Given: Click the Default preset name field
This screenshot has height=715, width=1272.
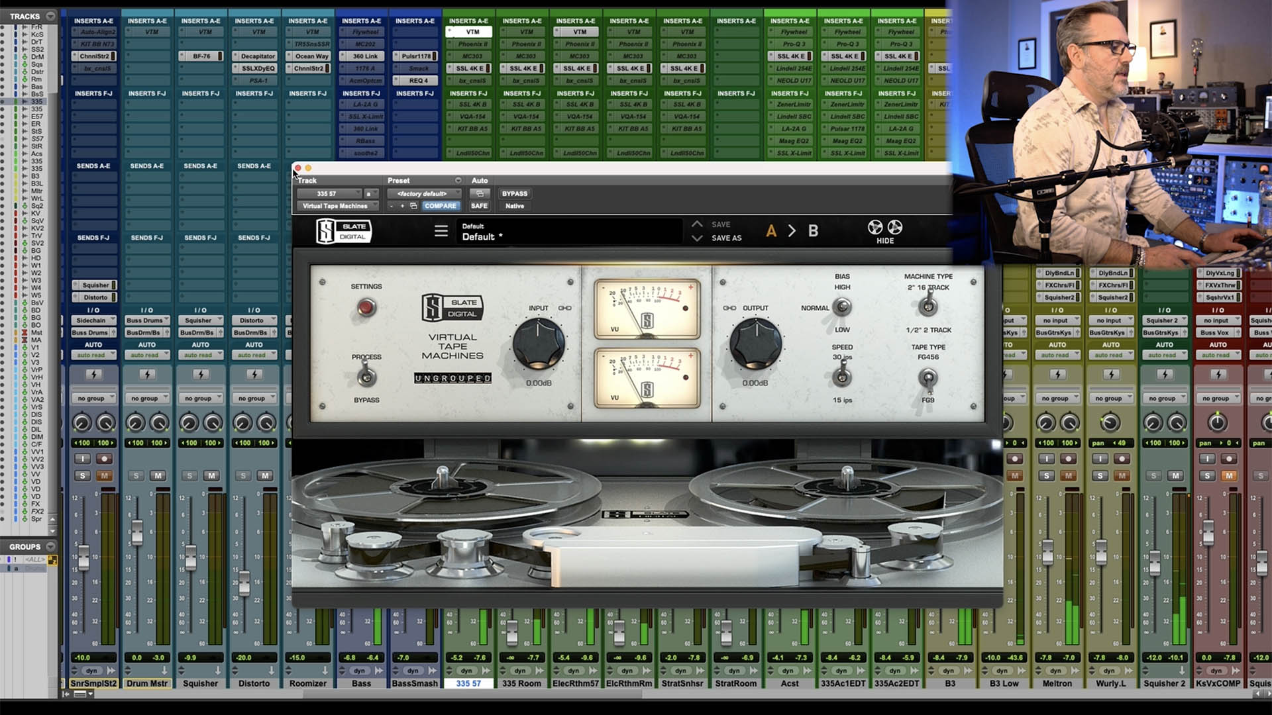Looking at the screenshot, I should (x=570, y=232).
